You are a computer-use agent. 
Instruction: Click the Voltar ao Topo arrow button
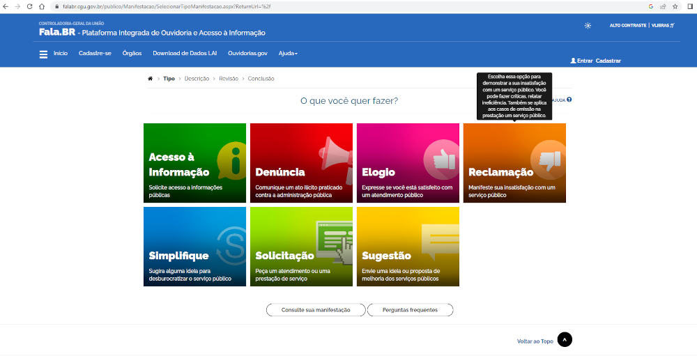pyautogui.click(x=565, y=339)
